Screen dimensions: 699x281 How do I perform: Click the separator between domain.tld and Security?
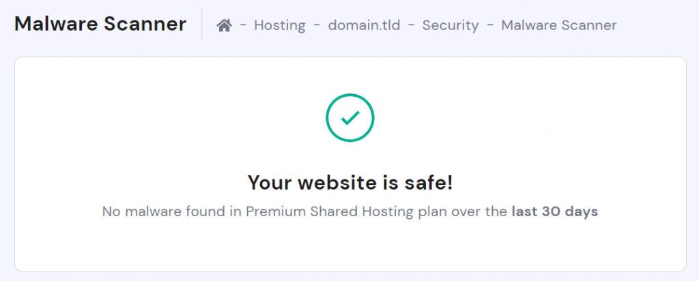[411, 26]
